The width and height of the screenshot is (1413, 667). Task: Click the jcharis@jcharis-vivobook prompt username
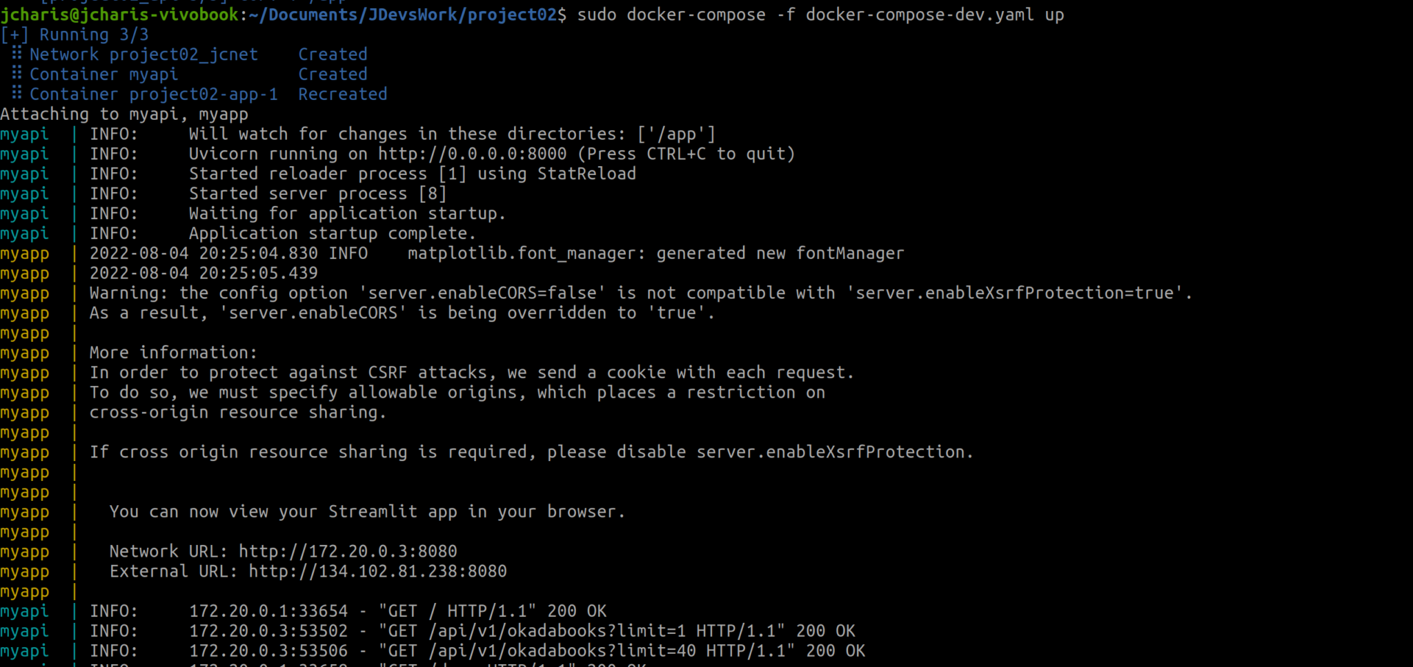tap(119, 14)
